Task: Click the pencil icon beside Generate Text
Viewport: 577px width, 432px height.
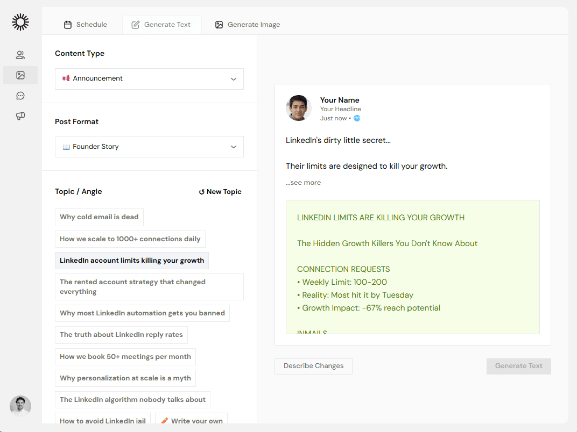Action: point(136,25)
